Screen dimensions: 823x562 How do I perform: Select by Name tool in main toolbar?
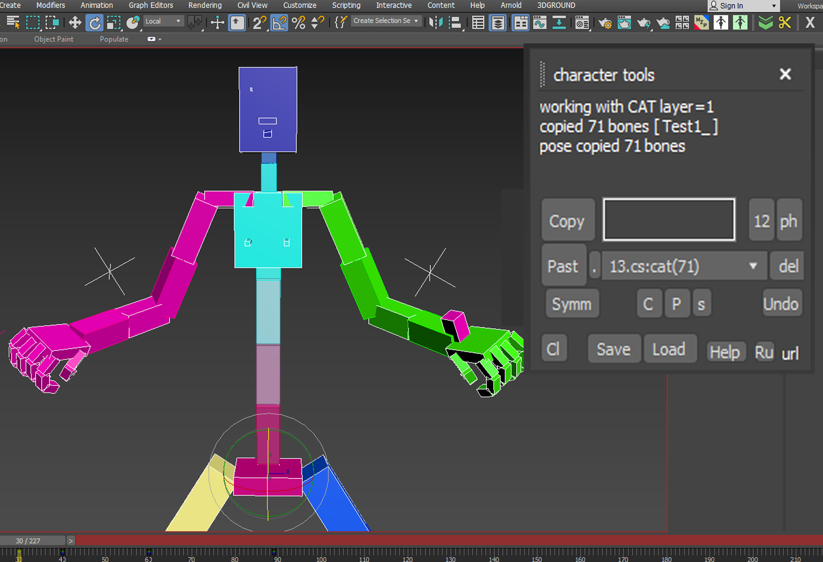13,23
